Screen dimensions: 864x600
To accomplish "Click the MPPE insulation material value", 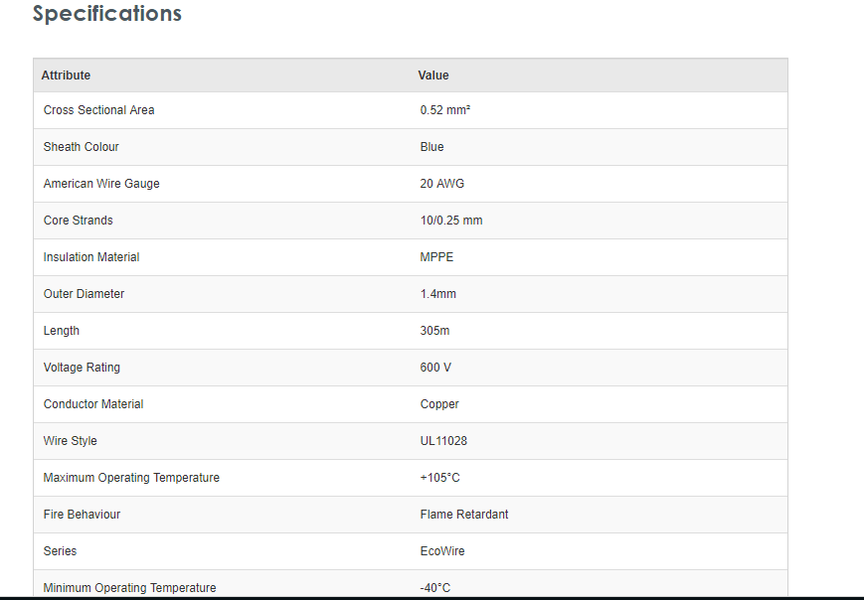I will (436, 257).
